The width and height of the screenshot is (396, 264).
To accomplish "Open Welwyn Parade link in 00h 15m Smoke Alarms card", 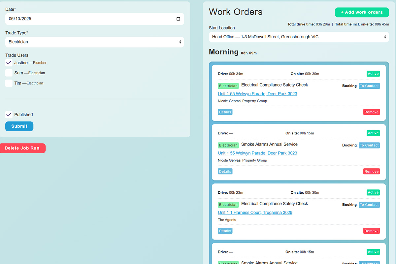I will [257, 153].
